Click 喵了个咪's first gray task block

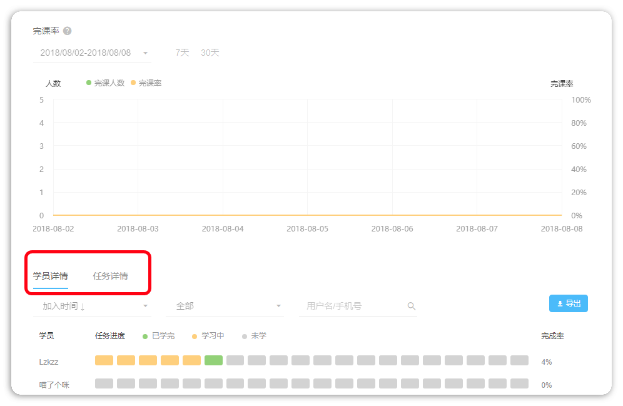[104, 383]
